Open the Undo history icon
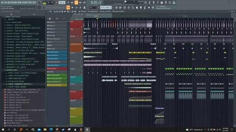The height and width of the screenshot is (132, 236). (x=145, y=3)
